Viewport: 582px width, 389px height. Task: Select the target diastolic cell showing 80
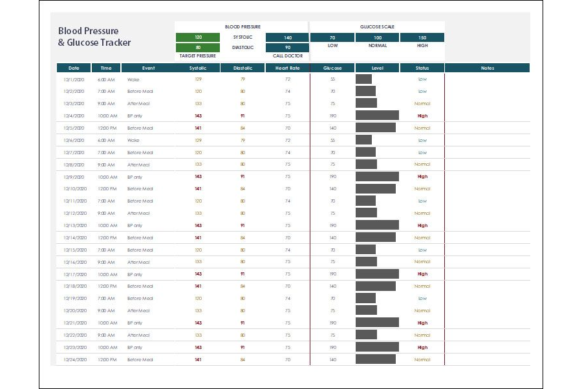tap(198, 47)
